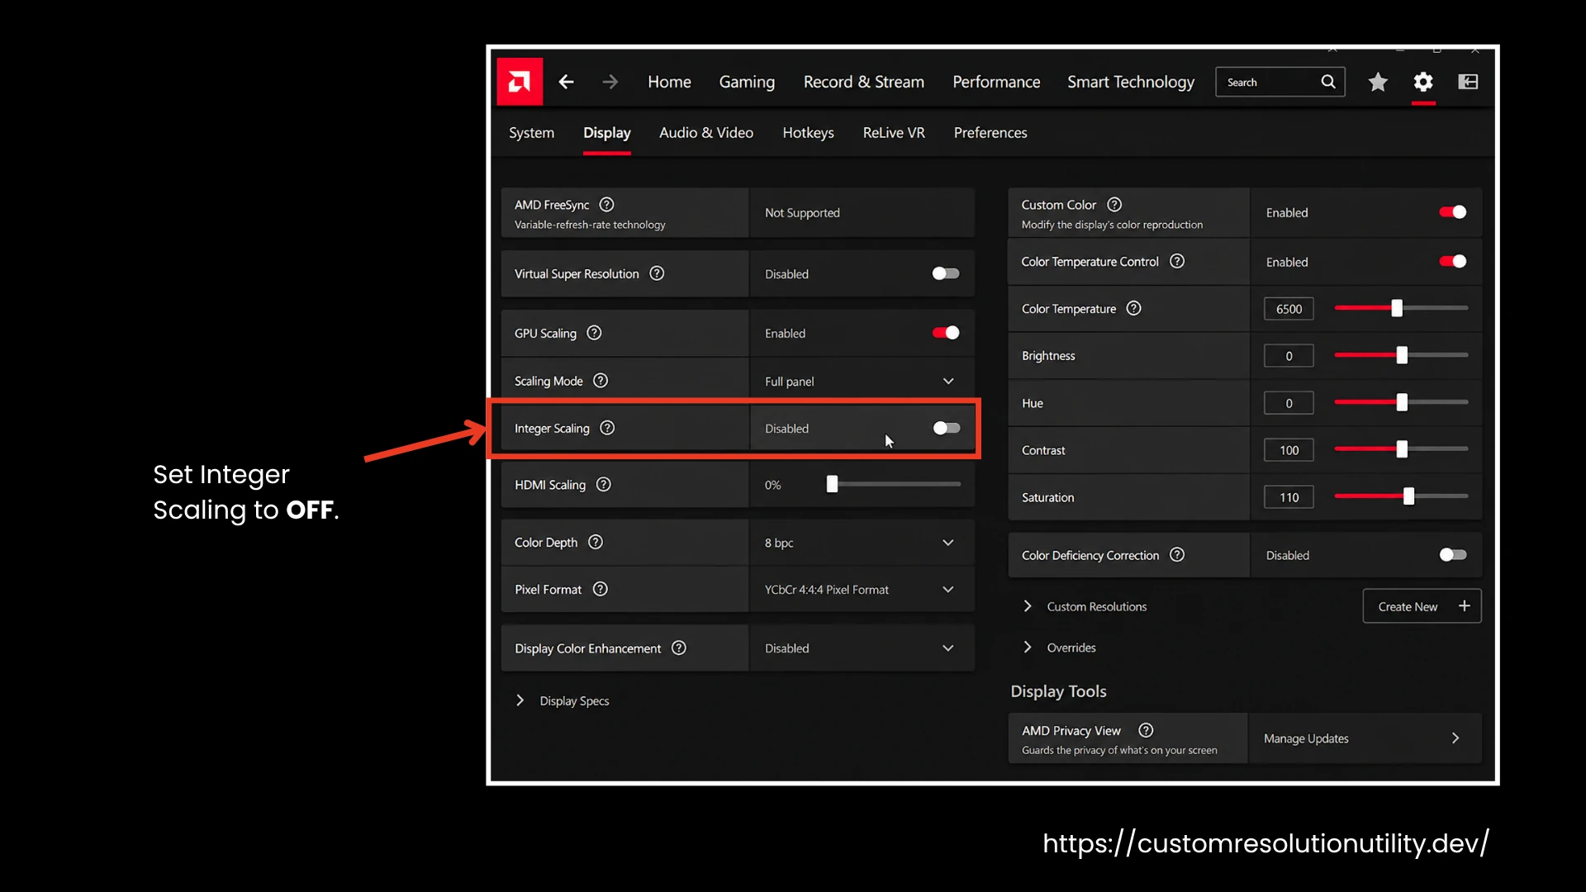
Task: Click Create New custom resolution button
Action: pyautogui.click(x=1422, y=606)
